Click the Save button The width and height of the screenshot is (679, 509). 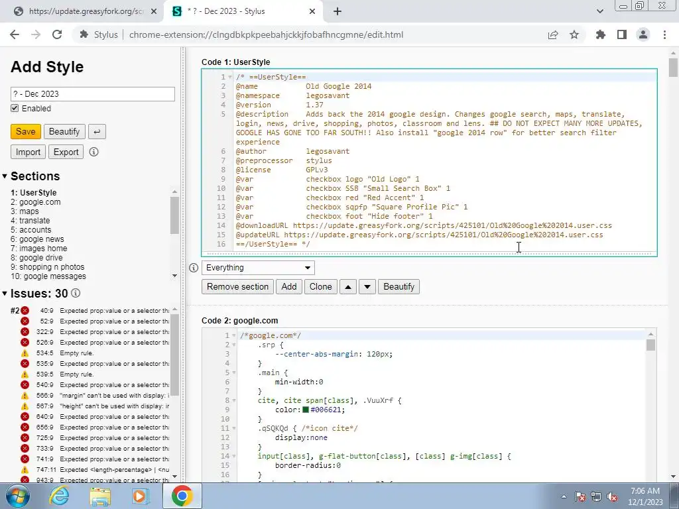[x=26, y=132]
